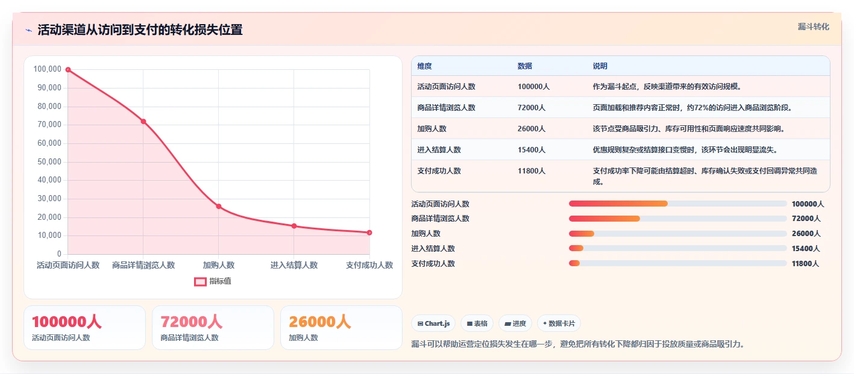Click the 26000人 data card
The width and height of the screenshot is (854, 374).
(x=341, y=328)
